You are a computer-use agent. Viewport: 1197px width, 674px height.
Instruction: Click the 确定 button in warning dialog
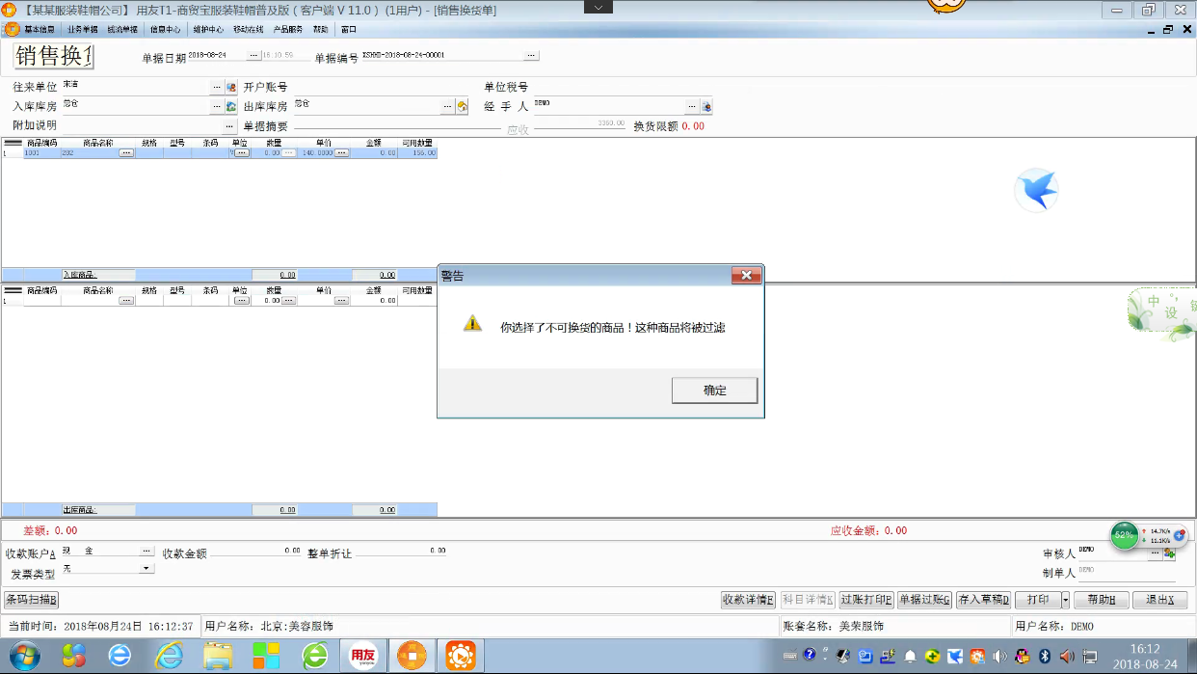click(714, 391)
